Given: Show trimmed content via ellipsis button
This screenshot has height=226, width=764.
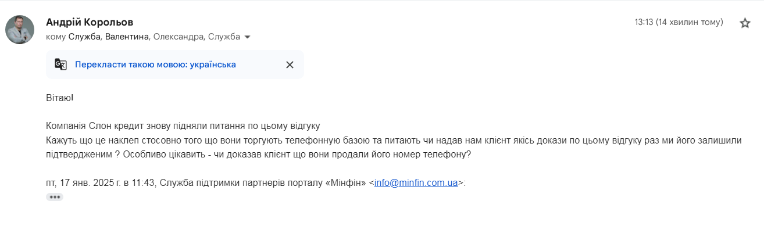Looking at the screenshot, I should click(x=55, y=197).
